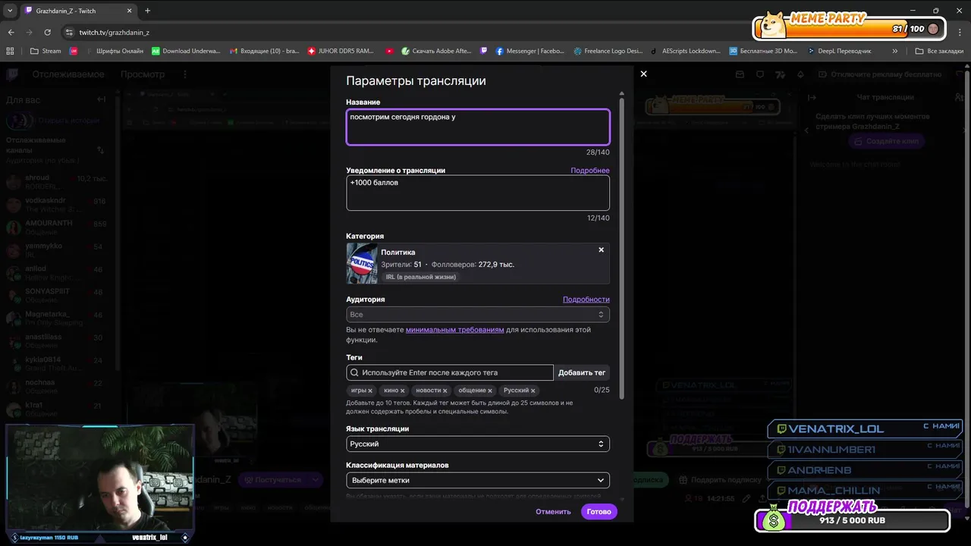Image resolution: width=971 pixels, height=546 pixels.
Task: Select the Grazhdanin_Z Twitch tab
Action: point(77,11)
